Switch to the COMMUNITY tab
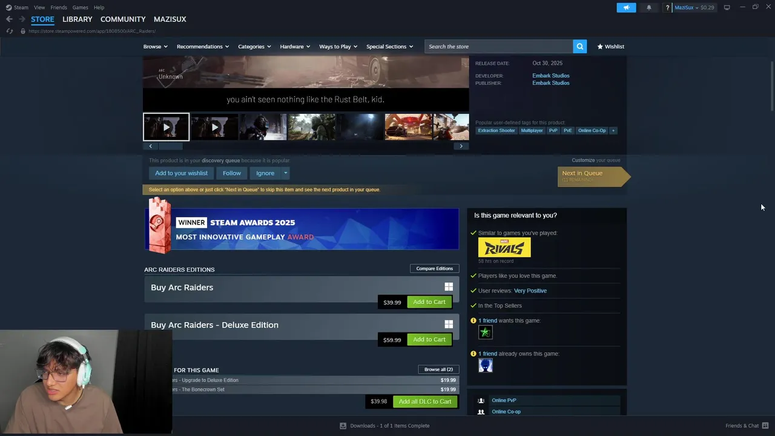This screenshot has width=775, height=436. click(x=123, y=19)
